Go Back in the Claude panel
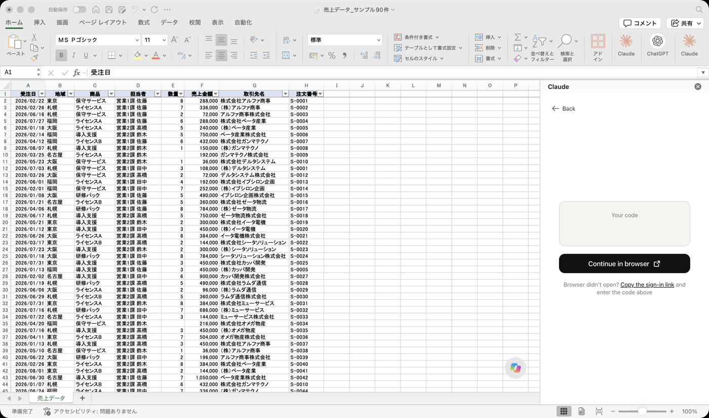709x418 pixels. [564, 108]
